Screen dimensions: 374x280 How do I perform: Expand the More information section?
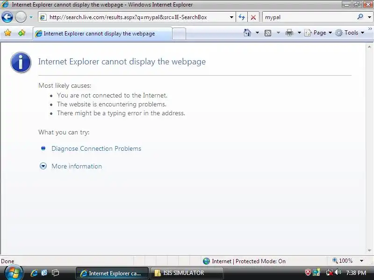pyautogui.click(x=77, y=166)
